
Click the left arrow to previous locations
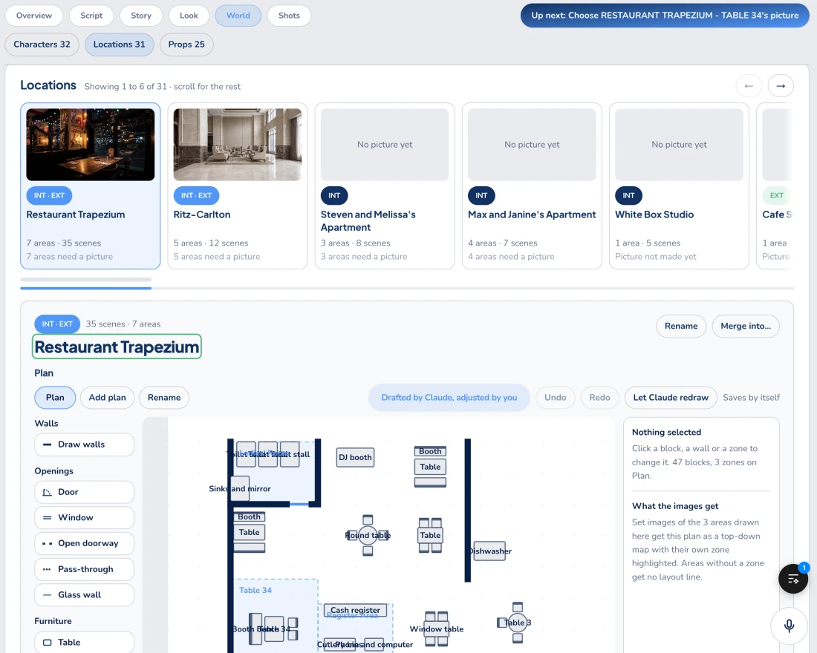[749, 86]
